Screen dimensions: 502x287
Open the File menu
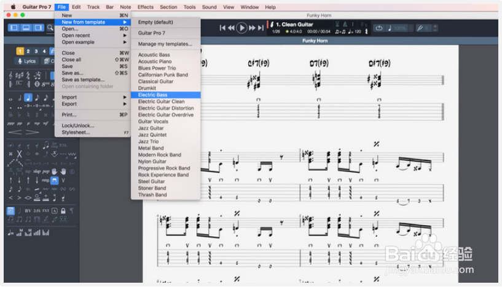[x=61, y=7]
